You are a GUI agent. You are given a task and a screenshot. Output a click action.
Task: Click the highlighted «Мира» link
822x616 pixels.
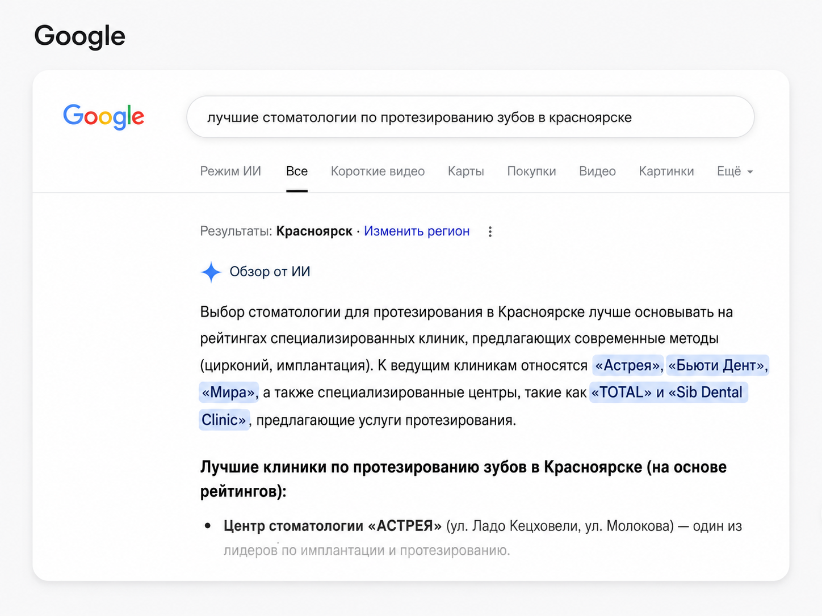coord(229,393)
